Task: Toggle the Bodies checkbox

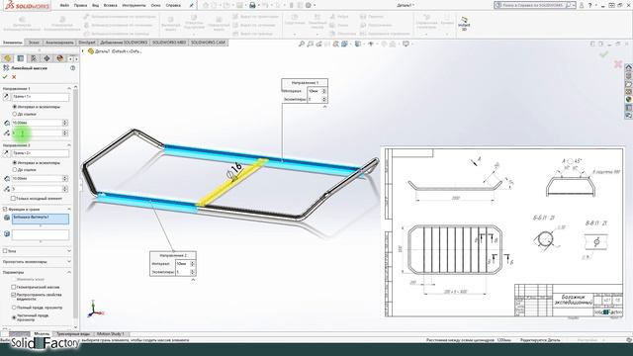Action: click(5, 251)
